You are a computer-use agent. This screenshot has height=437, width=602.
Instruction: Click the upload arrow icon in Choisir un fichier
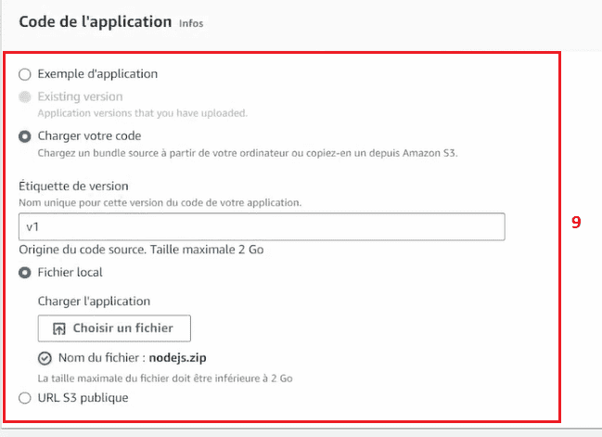tap(59, 328)
